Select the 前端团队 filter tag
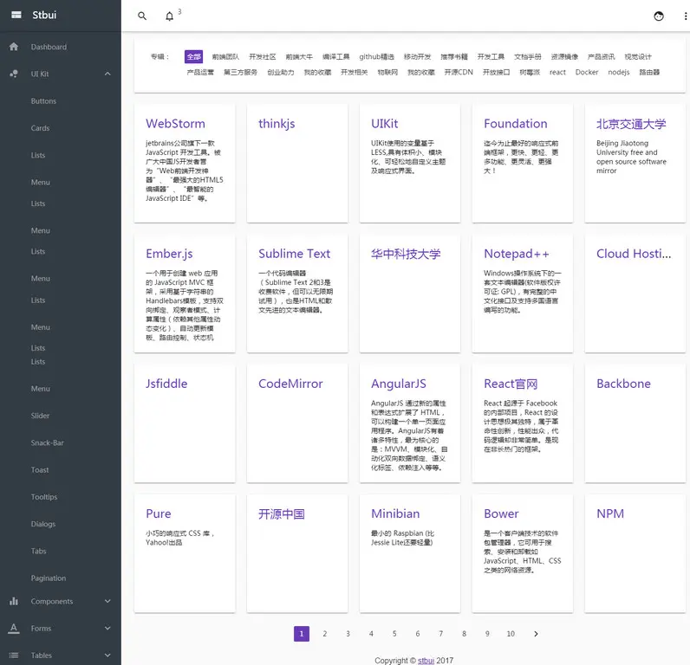The height and width of the screenshot is (665, 690). click(225, 56)
